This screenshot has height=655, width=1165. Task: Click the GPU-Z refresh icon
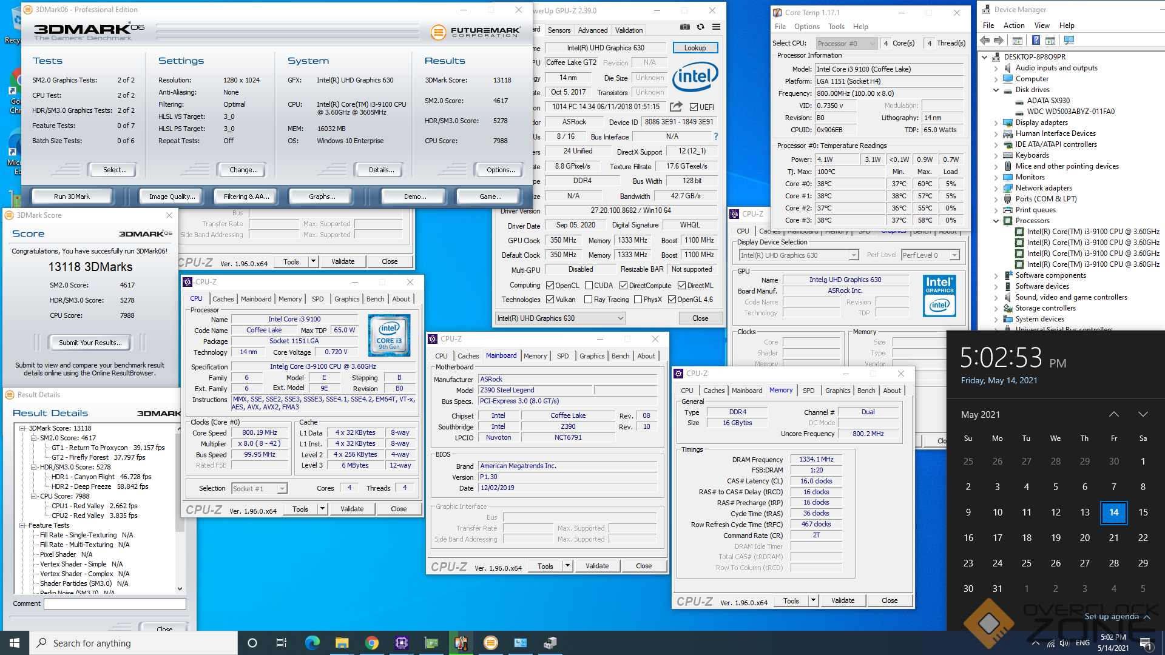[700, 27]
